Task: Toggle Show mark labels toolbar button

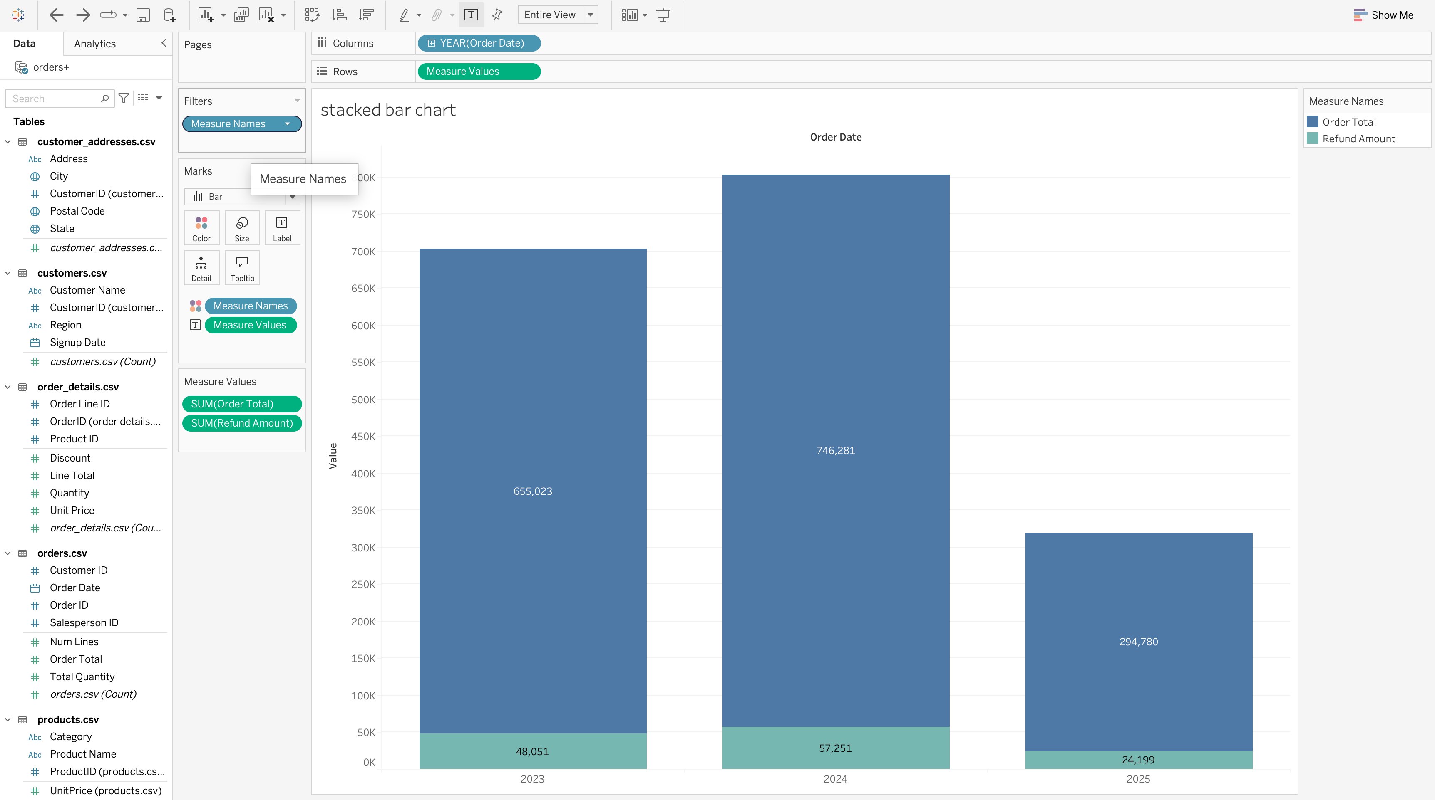Action: (x=471, y=15)
